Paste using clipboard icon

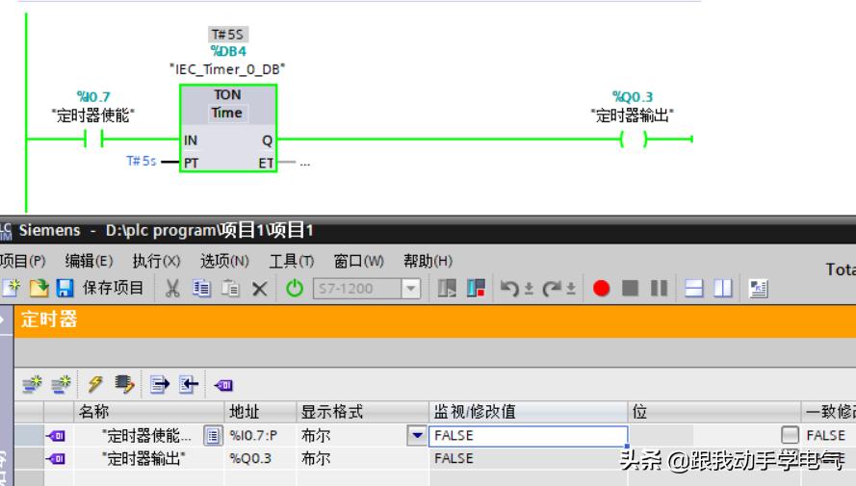tap(230, 288)
